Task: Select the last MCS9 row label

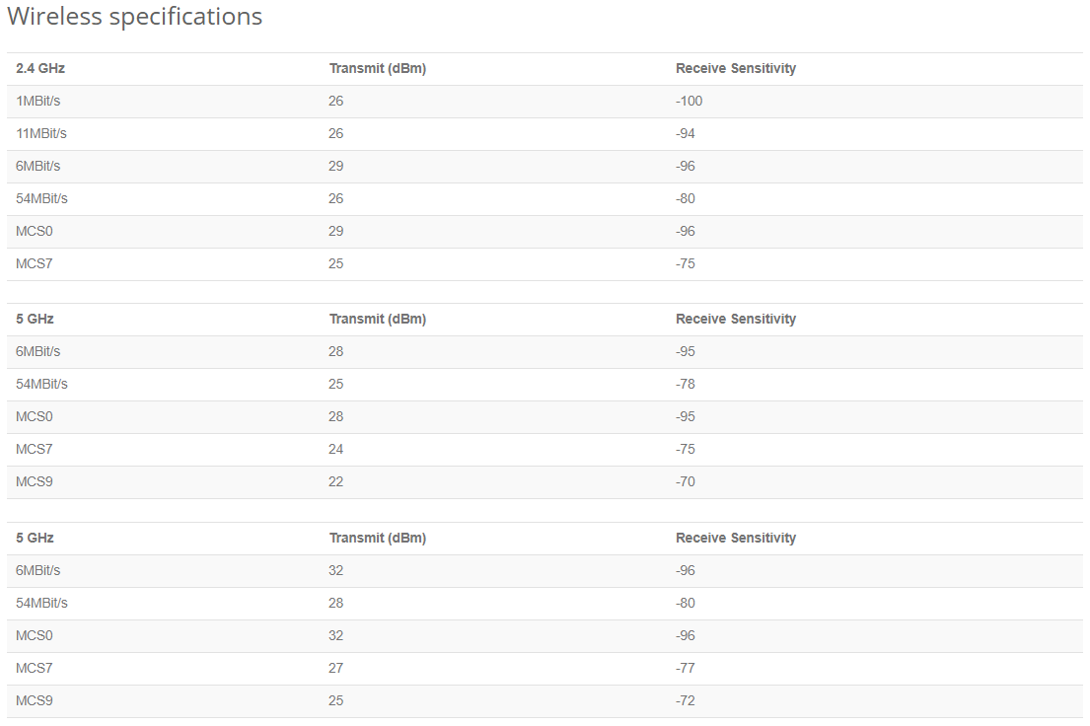Action: pos(35,700)
